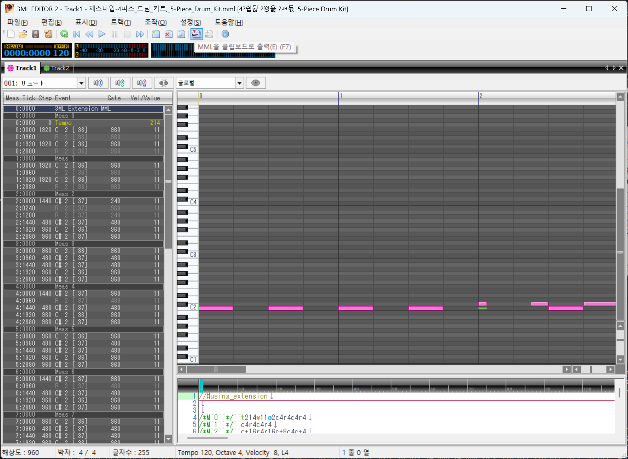
Task: Click the green reload icon
Action: 64,34
